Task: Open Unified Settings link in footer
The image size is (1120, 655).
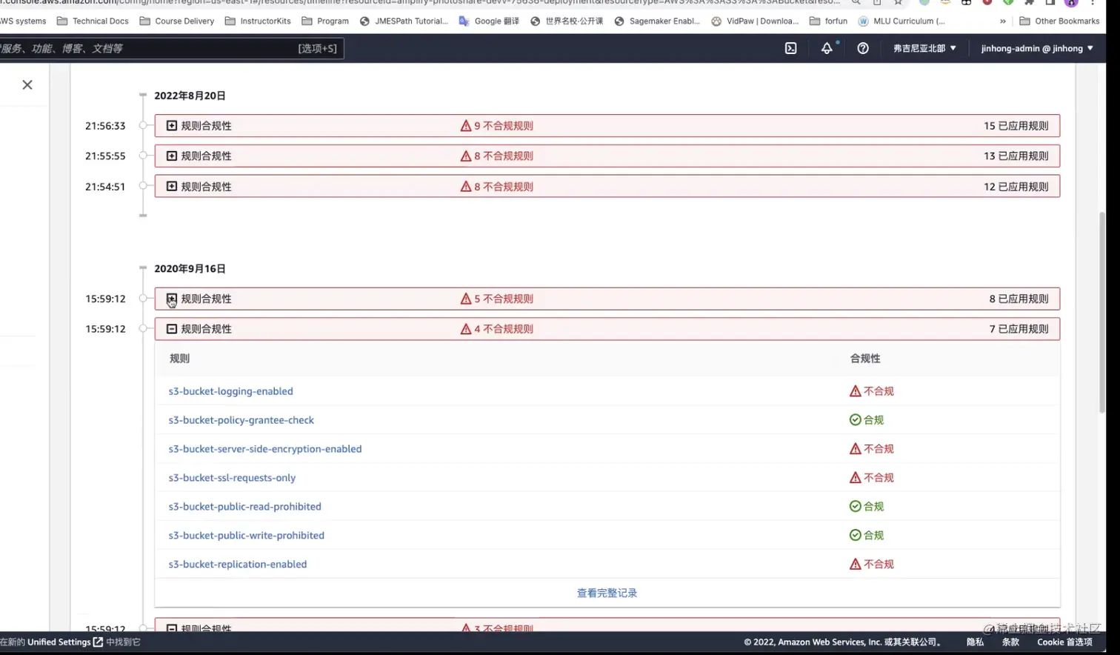Action: (x=65, y=642)
